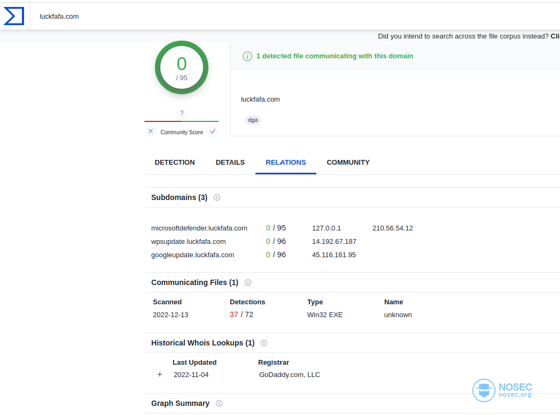560x415 pixels.
Task: Select the RELATIONS tab
Action: click(x=286, y=162)
